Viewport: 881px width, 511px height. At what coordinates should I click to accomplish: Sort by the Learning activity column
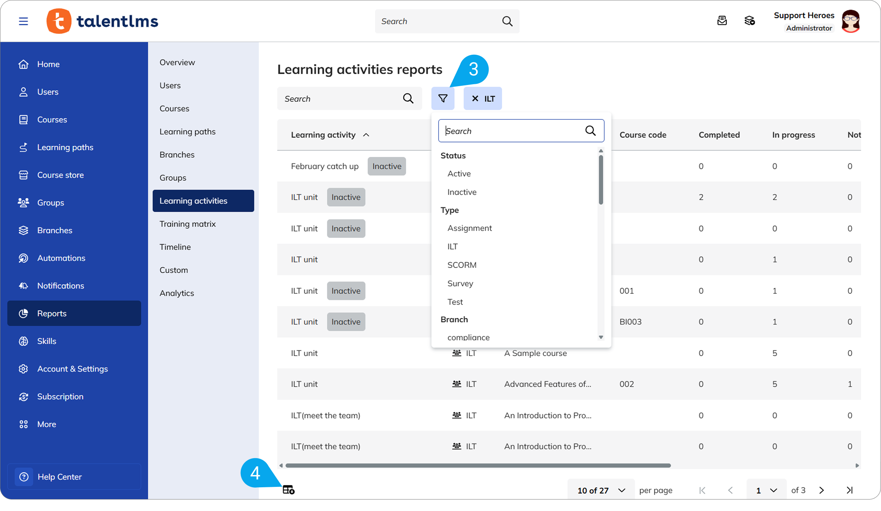pyautogui.click(x=330, y=135)
